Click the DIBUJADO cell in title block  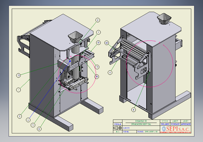(165, 124)
